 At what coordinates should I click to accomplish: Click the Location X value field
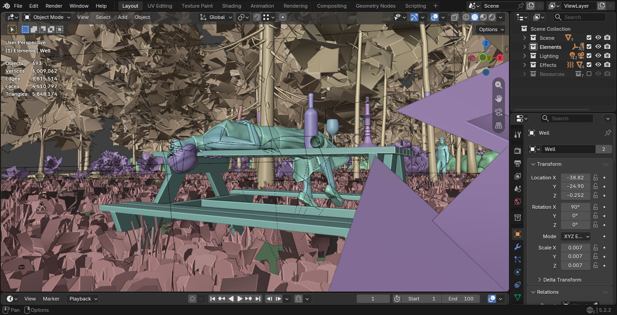pos(575,178)
